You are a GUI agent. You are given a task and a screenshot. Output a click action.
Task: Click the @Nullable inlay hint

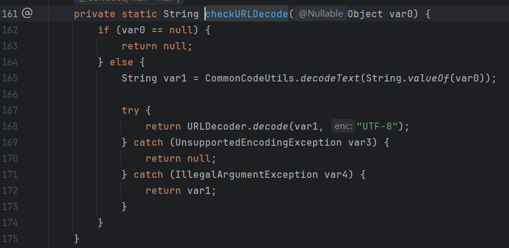(x=319, y=13)
